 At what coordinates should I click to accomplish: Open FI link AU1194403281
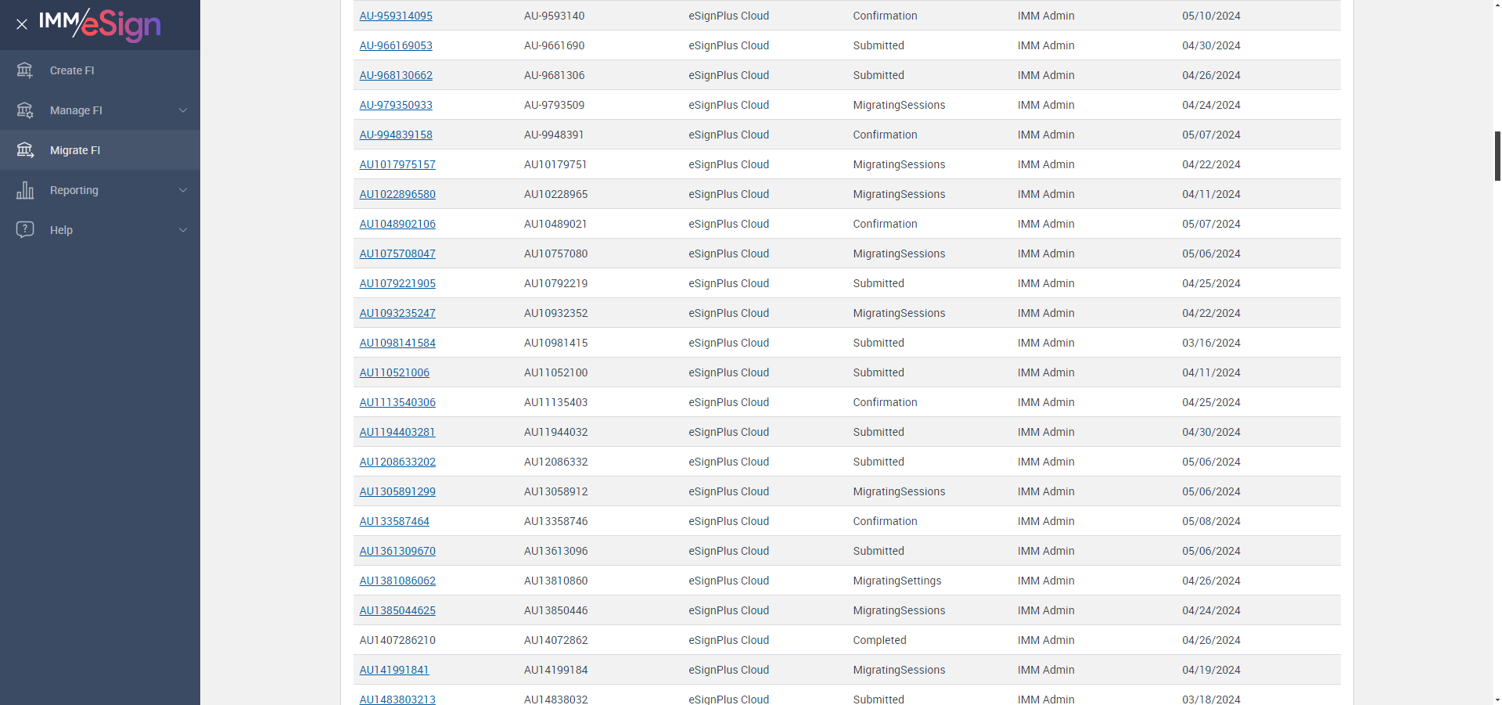(397, 432)
